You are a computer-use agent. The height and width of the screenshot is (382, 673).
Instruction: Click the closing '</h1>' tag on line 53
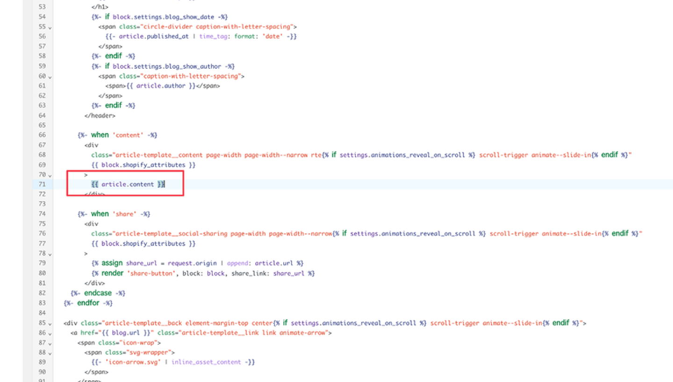pos(100,7)
